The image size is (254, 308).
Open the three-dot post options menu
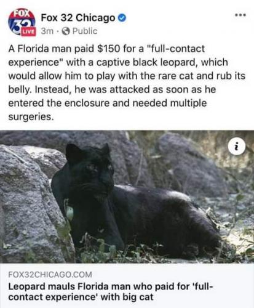tap(240, 15)
